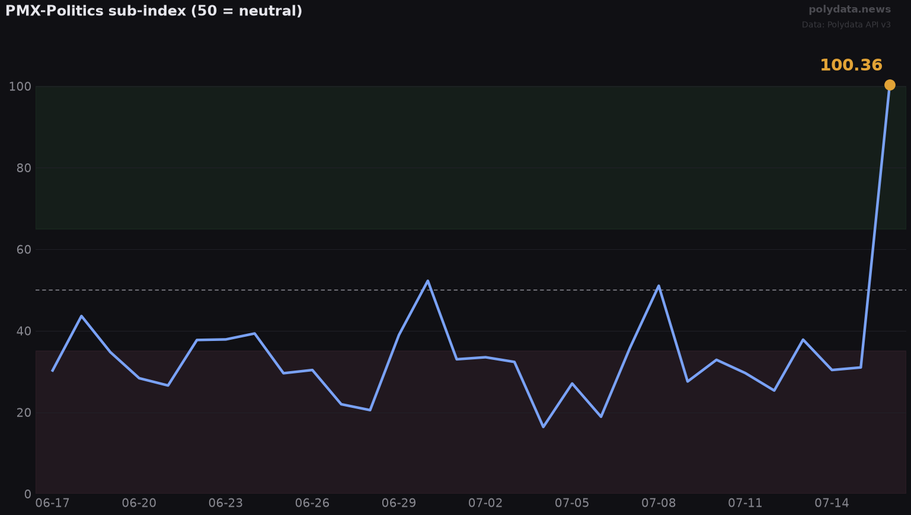Click y-axis label 40
Screen dimensions: 911x515
pos(24,331)
